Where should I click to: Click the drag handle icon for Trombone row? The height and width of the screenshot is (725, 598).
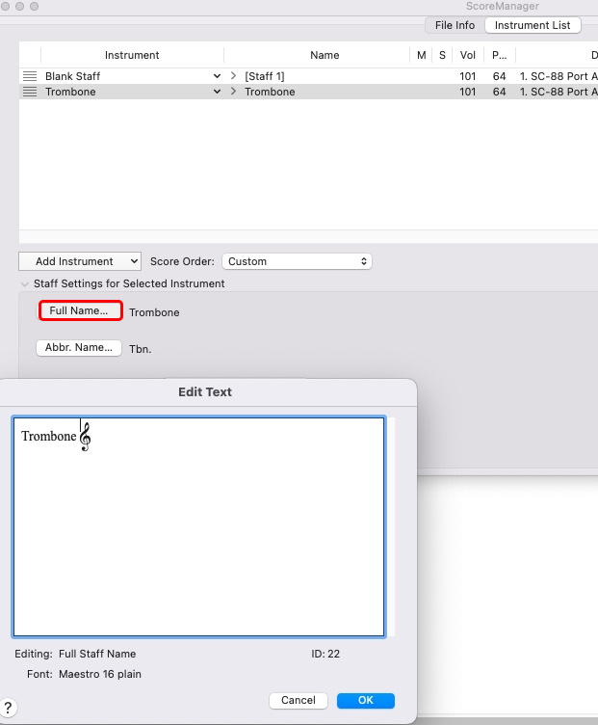pos(30,92)
